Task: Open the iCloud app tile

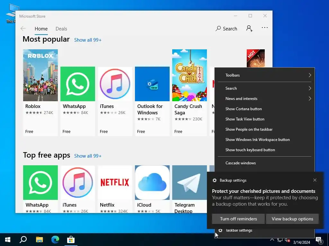Action: pyautogui.click(x=152, y=189)
